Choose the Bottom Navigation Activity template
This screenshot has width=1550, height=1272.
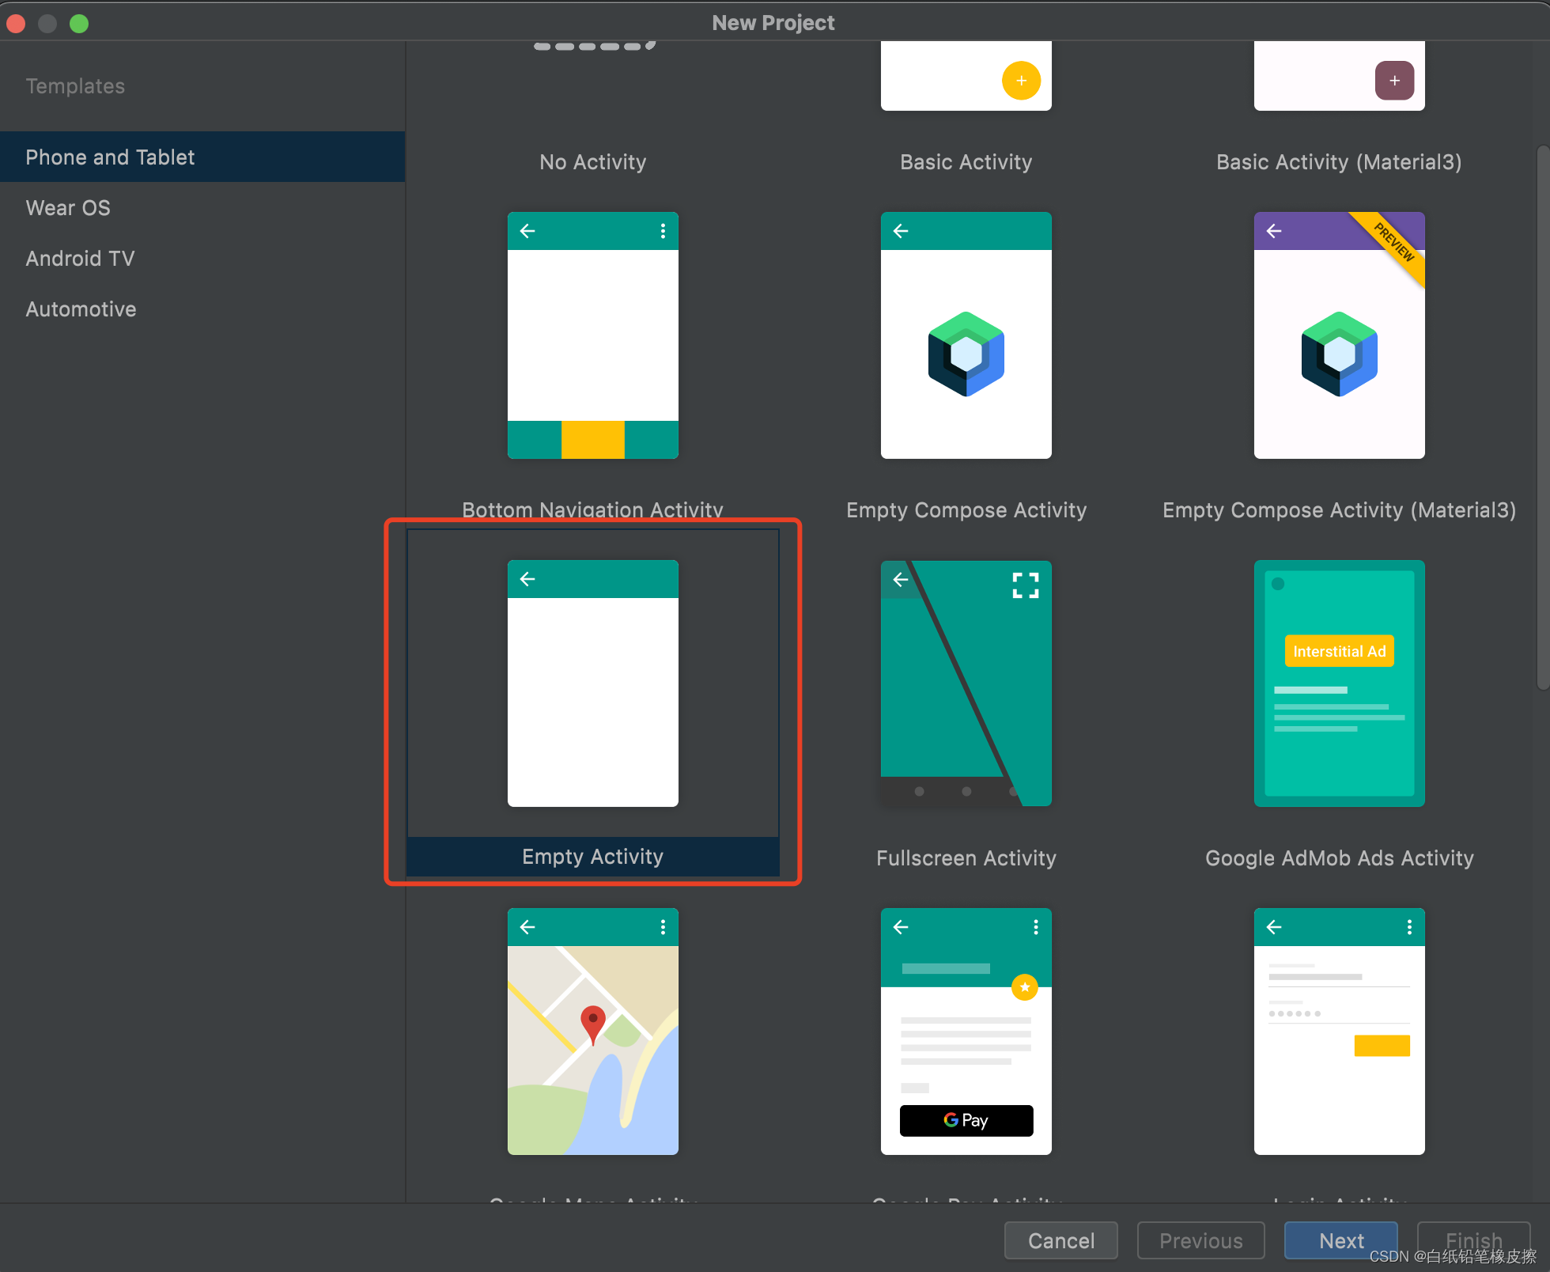point(592,335)
